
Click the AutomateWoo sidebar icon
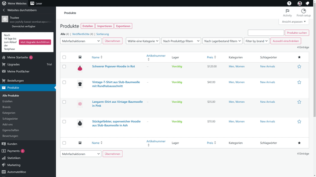tap(4, 172)
